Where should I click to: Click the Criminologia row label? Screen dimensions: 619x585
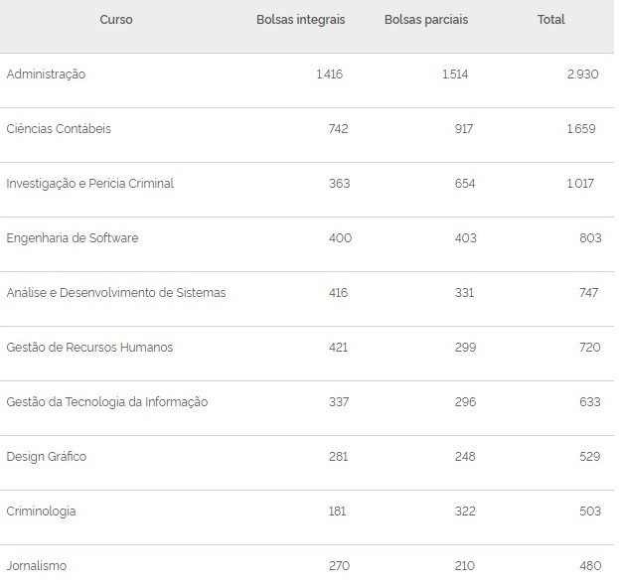coord(41,512)
